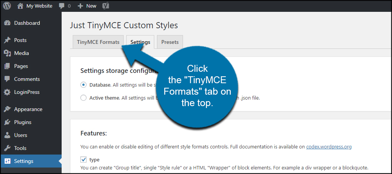
Task: Click the Settings sliders icon
Action: click(x=7, y=161)
